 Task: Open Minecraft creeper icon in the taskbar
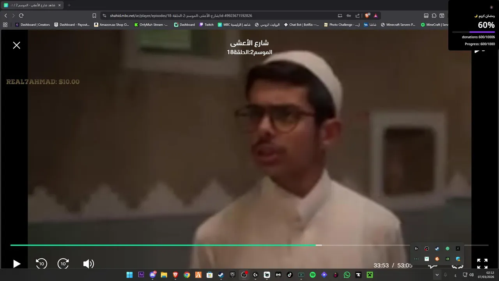pos(370,275)
